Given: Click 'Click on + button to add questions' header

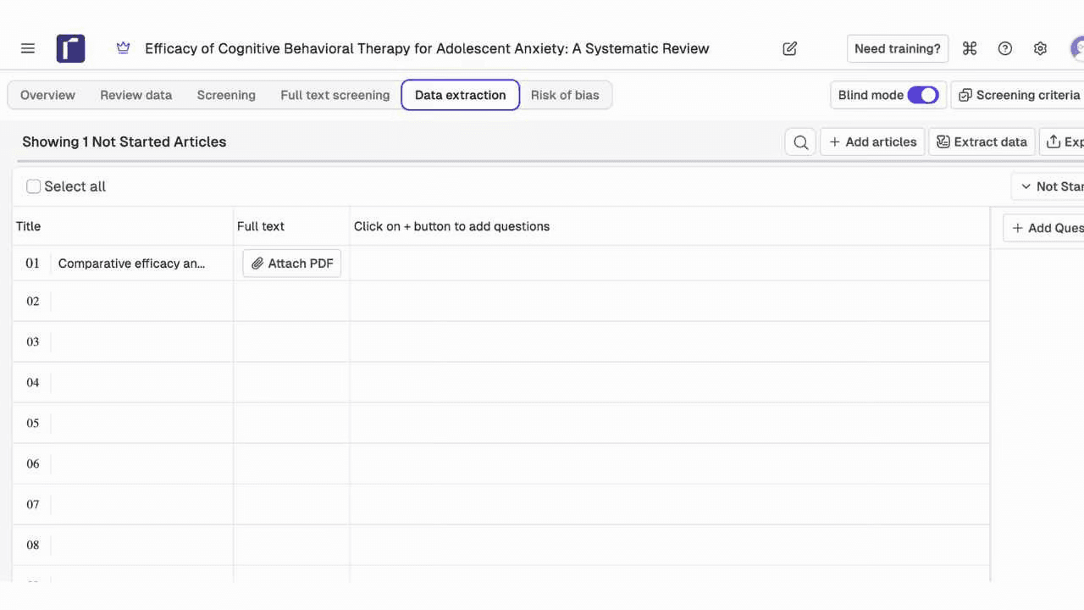Looking at the screenshot, I should [x=451, y=226].
